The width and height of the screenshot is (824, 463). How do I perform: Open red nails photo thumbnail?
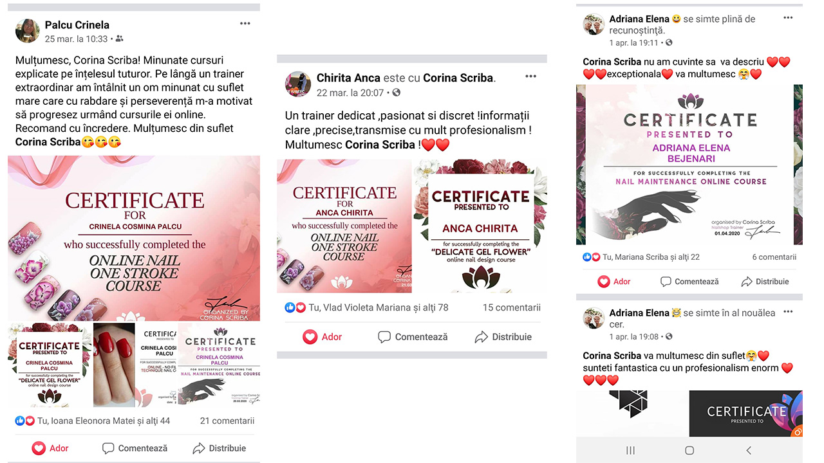(114, 365)
